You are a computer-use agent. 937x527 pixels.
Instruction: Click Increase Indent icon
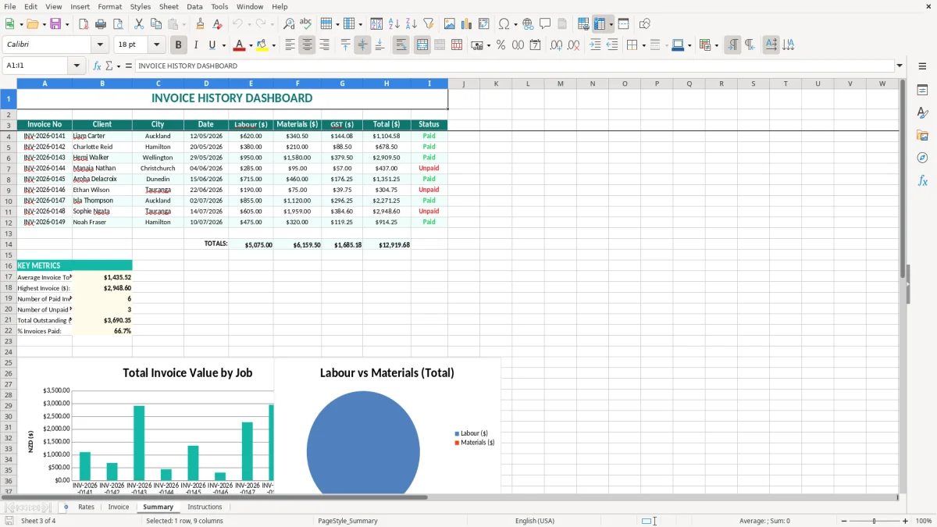click(595, 45)
